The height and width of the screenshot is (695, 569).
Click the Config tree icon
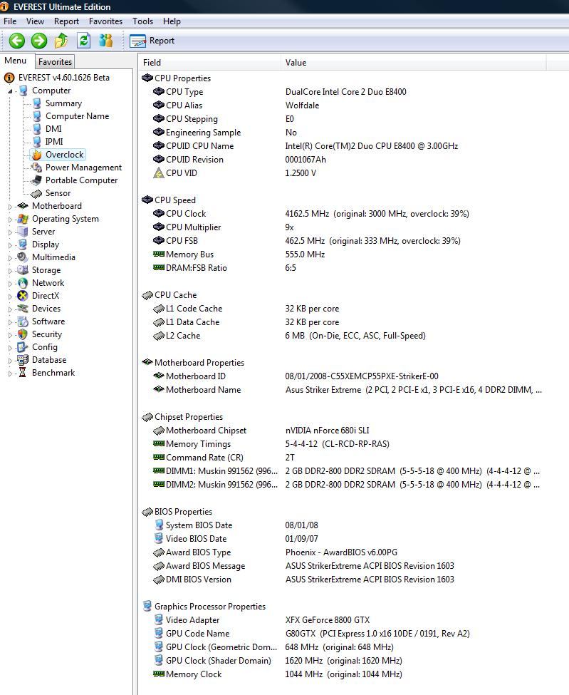[x=23, y=347]
